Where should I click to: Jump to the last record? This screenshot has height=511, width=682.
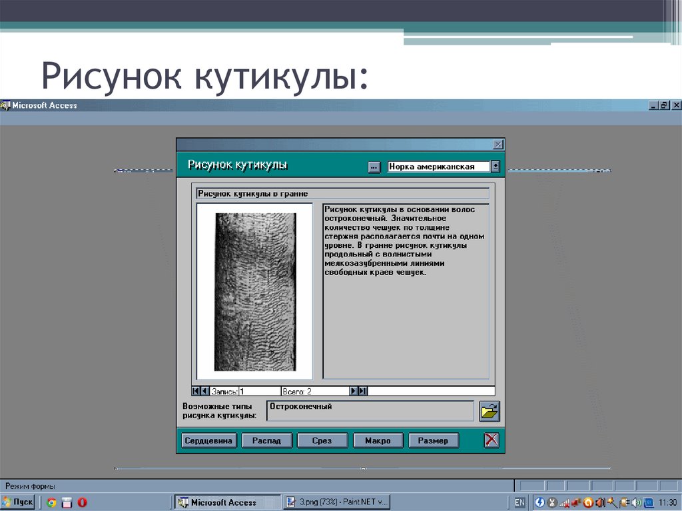pyautogui.click(x=362, y=390)
